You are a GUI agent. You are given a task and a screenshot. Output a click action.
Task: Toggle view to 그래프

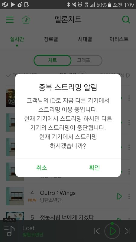84,60
